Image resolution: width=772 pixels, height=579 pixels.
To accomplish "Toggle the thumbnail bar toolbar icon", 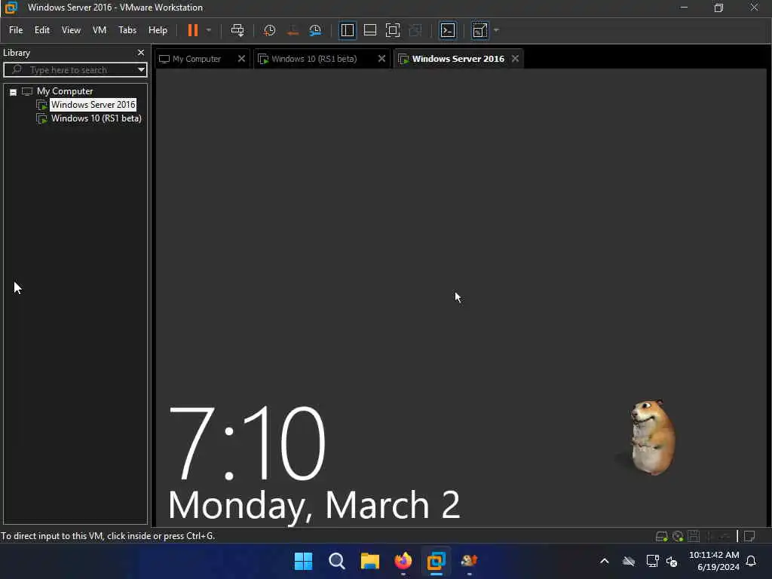I will (x=369, y=30).
